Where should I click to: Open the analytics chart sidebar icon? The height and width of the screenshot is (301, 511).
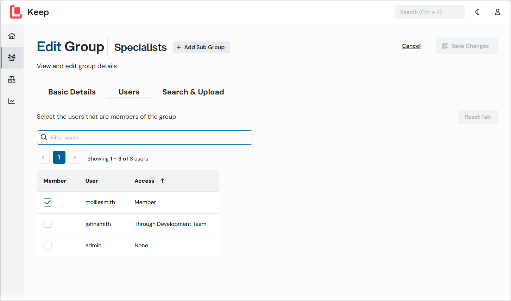coord(12,101)
